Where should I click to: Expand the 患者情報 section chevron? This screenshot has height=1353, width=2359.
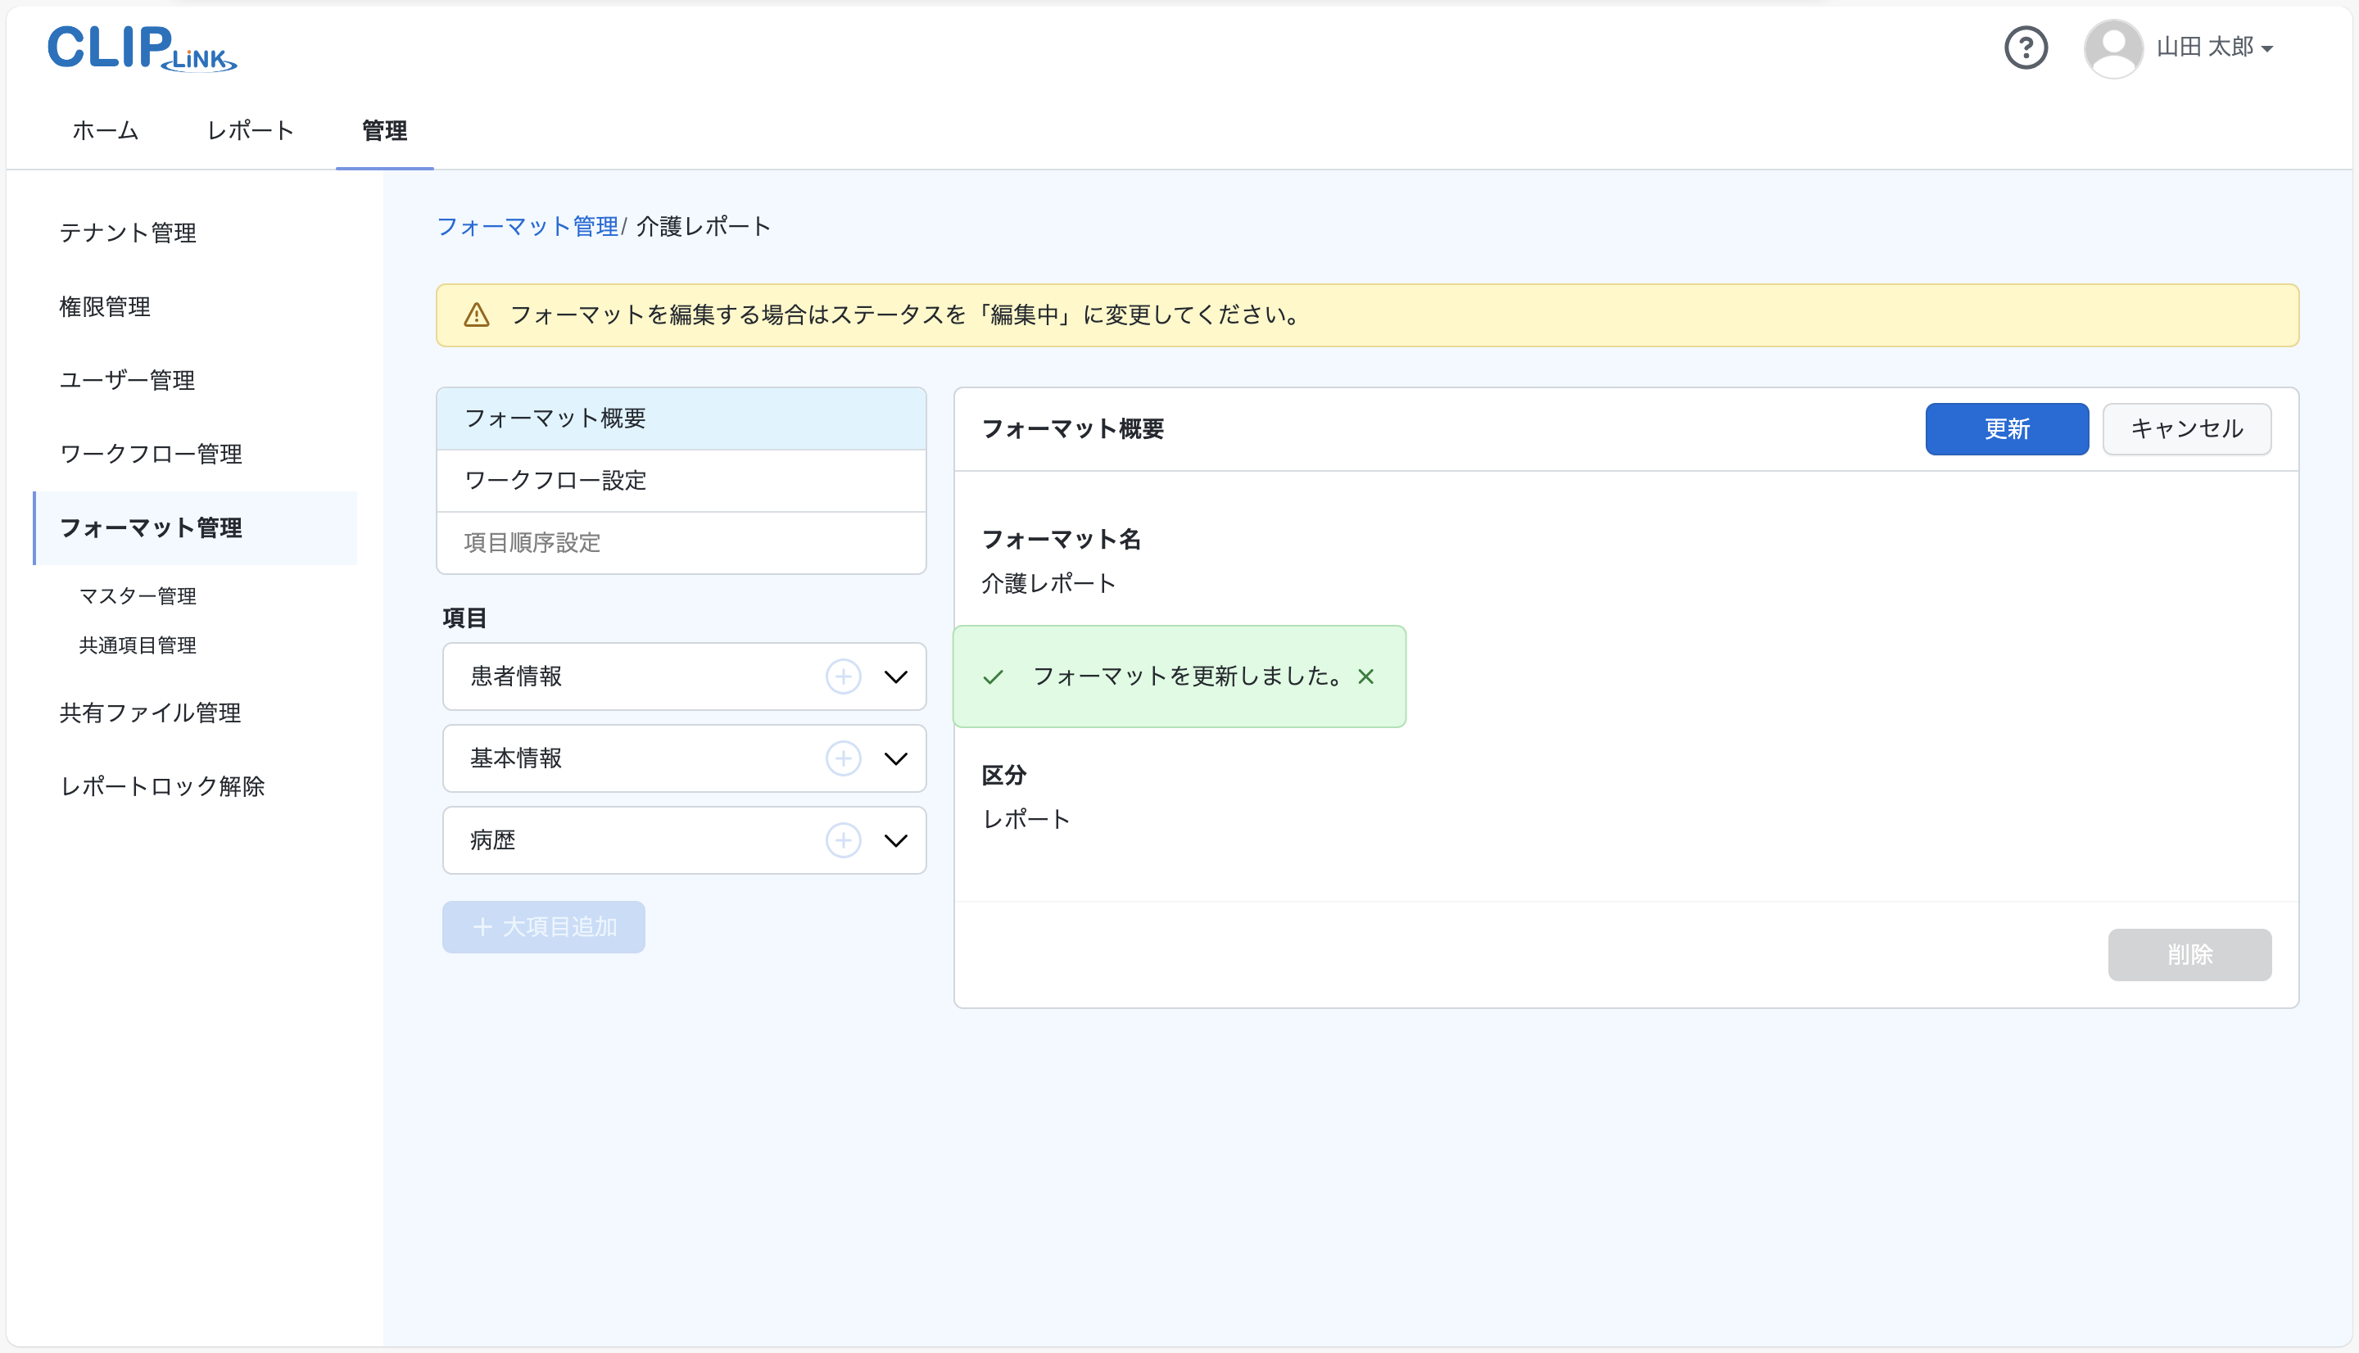click(x=894, y=676)
